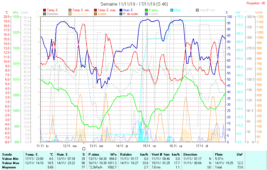Click the pale yellow Ensoleilleme legend swatch
The height and width of the screenshot is (170, 267).
70,14
